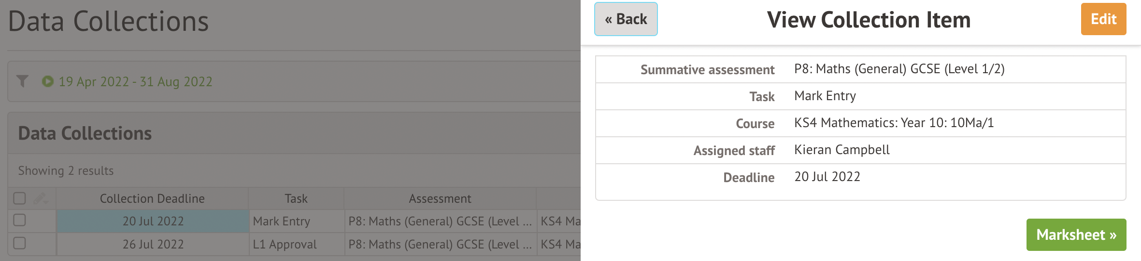Viewport: 1141px width, 261px height.
Task: Open the 19 Apr 2022 - 31 Aug 2022 date filter
Action: [135, 81]
